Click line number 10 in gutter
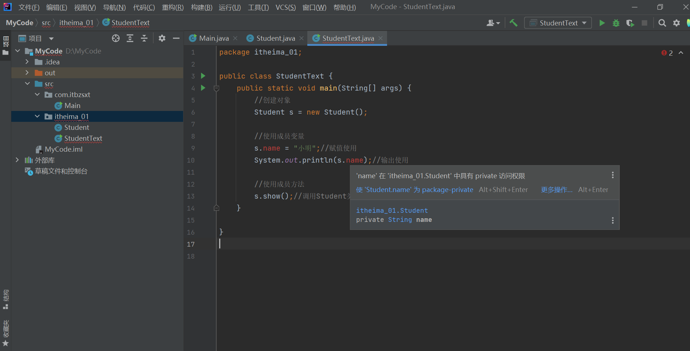This screenshot has height=351, width=690. [x=191, y=160]
